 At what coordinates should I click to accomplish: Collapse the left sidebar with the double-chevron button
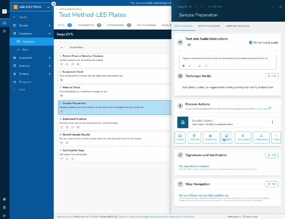54,4
